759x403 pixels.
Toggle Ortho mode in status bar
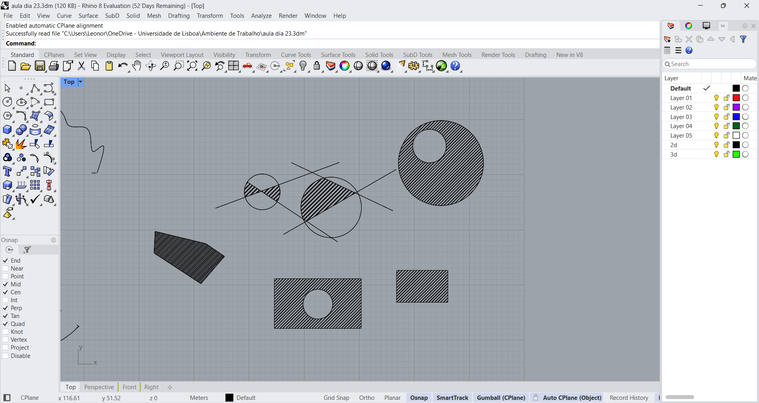click(x=367, y=398)
